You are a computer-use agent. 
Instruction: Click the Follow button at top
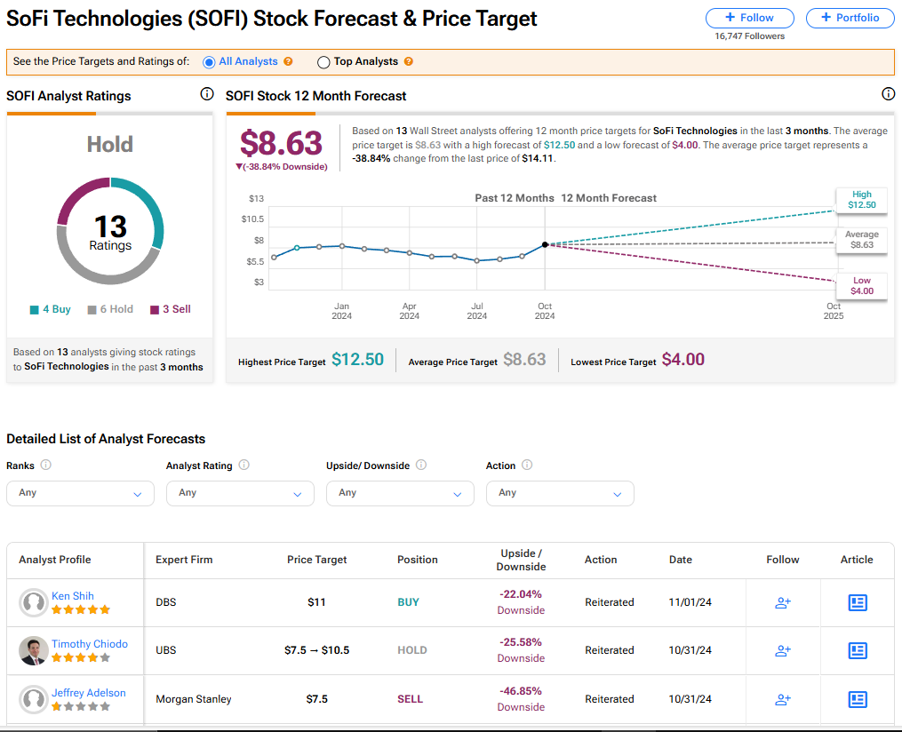pyautogui.click(x=749, y=18)
